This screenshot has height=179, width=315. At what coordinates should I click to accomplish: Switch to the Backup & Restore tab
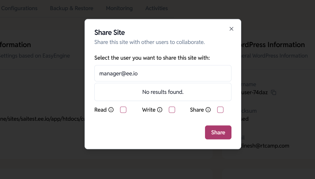(x=71, y=8)
